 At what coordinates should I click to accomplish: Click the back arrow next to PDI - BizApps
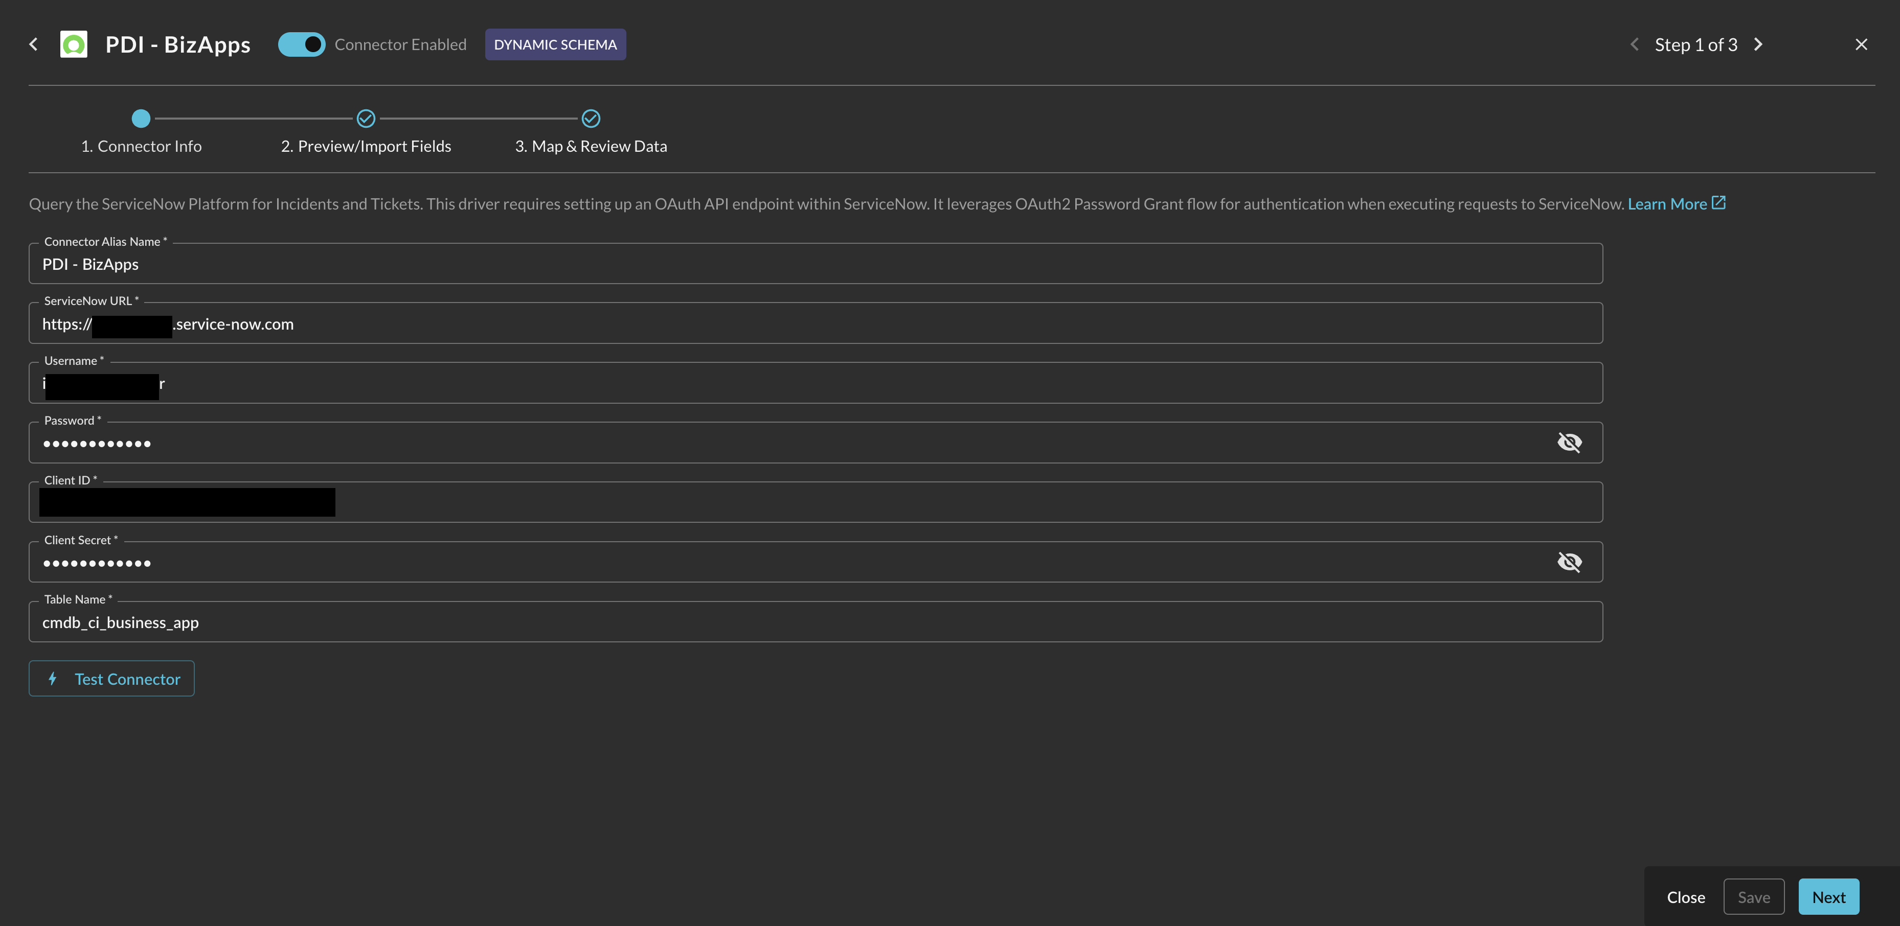33,44
